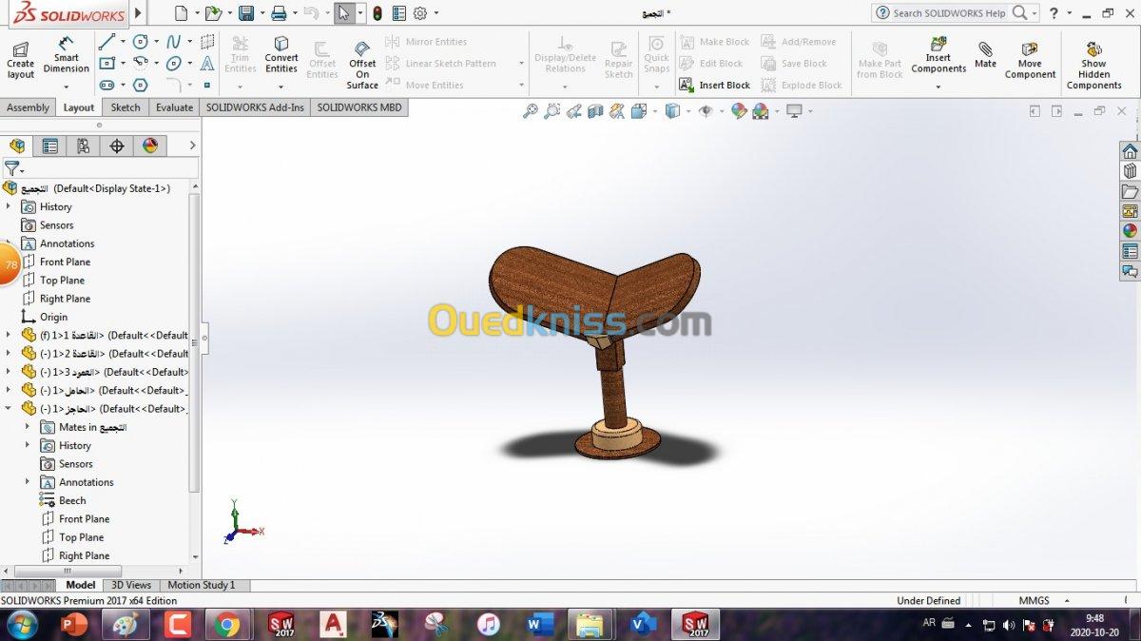The width and height of the screenshot is (1141, 641).
Task: Open the dropdown arrow under Smart Dimension
Action: (67, 87)
